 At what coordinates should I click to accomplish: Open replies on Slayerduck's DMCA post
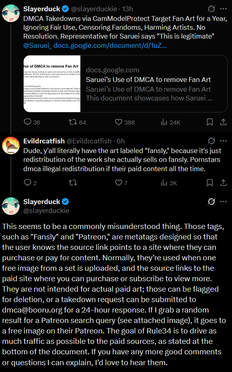pyautogui.click(x=32, y=122)
